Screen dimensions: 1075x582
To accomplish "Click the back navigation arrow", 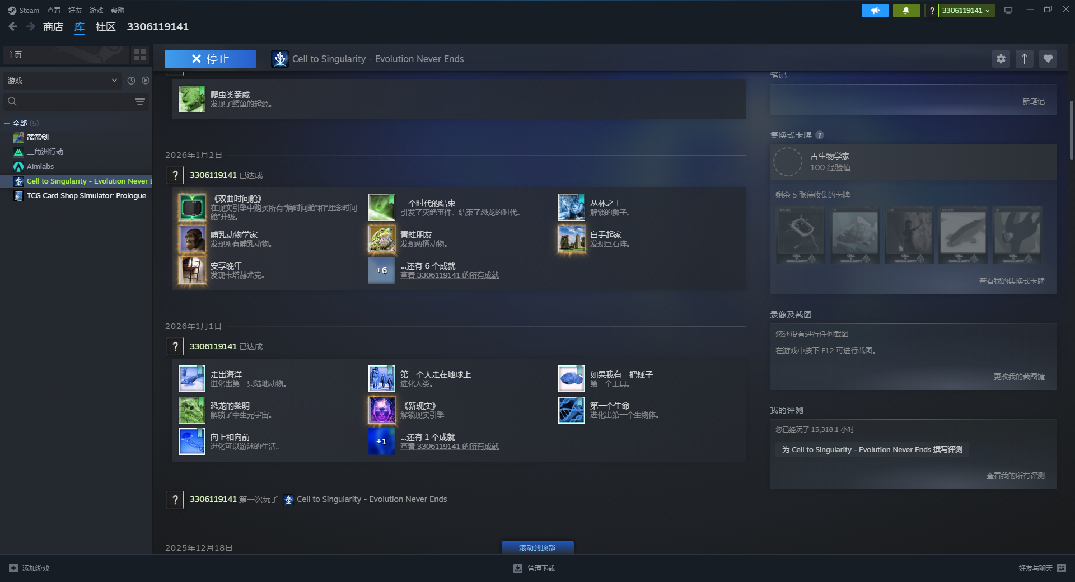I will coord(13,27).
